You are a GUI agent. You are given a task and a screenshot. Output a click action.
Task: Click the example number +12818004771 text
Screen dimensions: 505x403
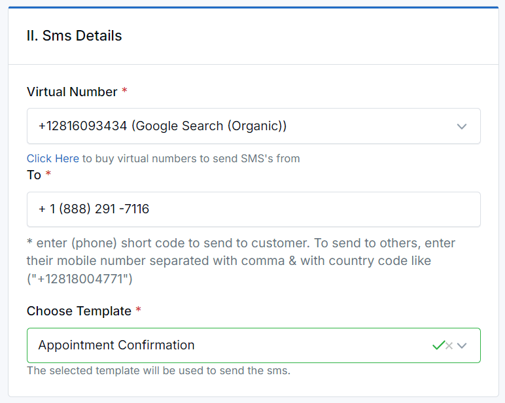pyautogui.click(x=80, y=279)
